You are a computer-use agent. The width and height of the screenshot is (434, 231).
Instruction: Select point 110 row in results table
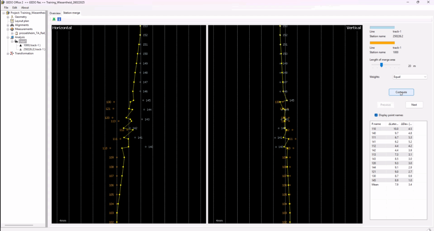391,129
